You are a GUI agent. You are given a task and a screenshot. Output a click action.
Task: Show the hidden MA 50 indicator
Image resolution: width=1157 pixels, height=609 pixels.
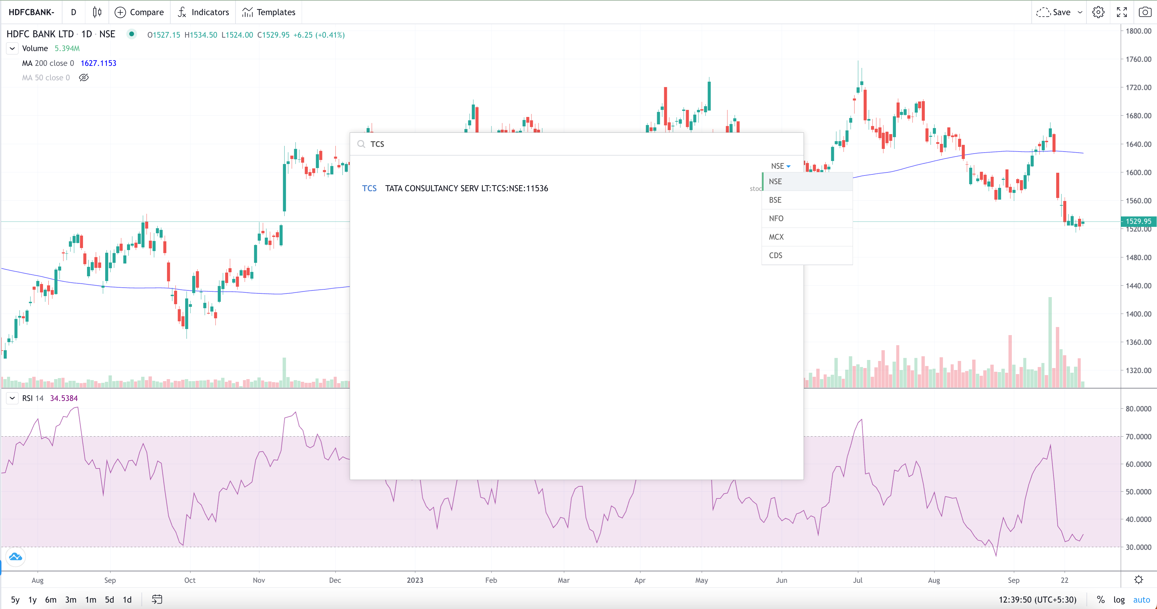tap(84, 78)
